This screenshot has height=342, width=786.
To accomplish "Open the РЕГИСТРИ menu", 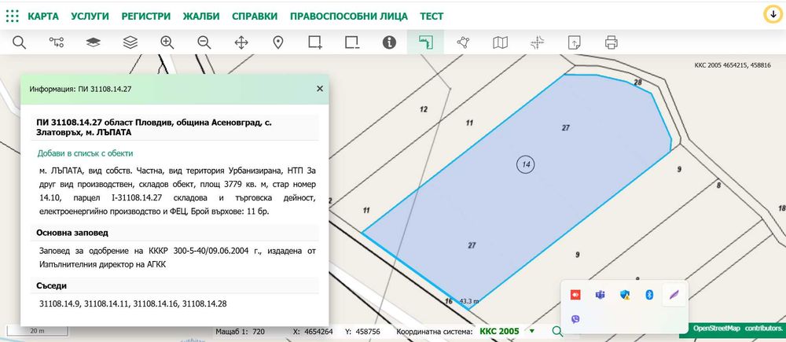I will tap(146, 16).
